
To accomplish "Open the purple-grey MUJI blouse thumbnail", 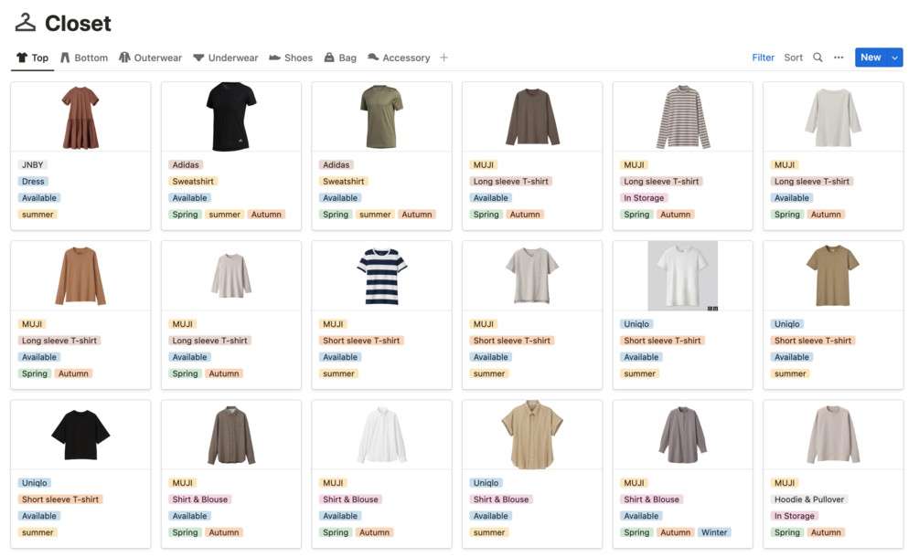I will (683, 435).
